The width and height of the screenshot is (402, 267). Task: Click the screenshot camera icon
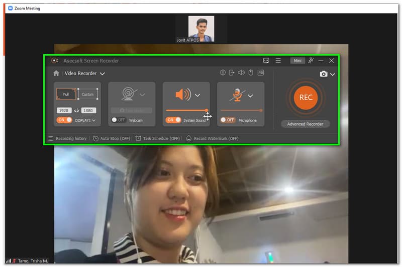coord(324,74)
